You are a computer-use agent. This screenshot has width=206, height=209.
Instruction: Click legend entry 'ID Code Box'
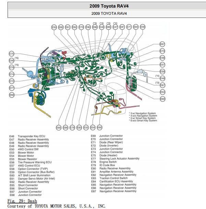coord(107,165)
